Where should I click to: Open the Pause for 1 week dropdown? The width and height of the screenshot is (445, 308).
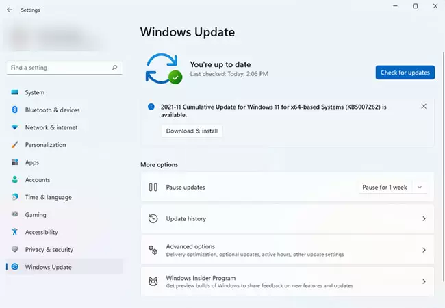[x=394, y=187]
